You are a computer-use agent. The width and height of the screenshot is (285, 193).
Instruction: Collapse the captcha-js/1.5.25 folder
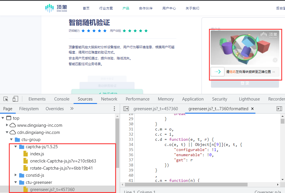(x=16, y=147)
